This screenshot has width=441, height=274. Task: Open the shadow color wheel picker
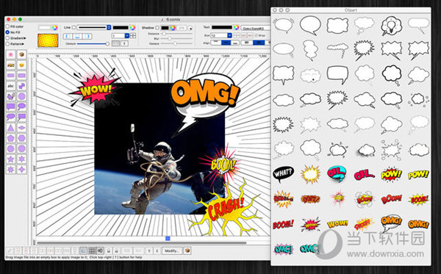173,28
